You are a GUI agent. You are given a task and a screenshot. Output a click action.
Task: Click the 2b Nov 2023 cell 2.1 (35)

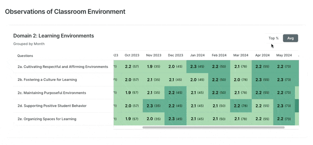point(153,80)
